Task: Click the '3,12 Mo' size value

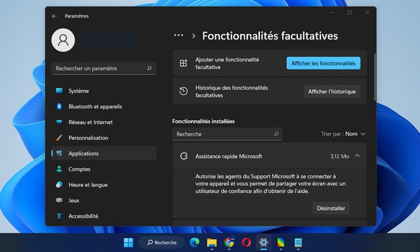Action: (339, 156)
